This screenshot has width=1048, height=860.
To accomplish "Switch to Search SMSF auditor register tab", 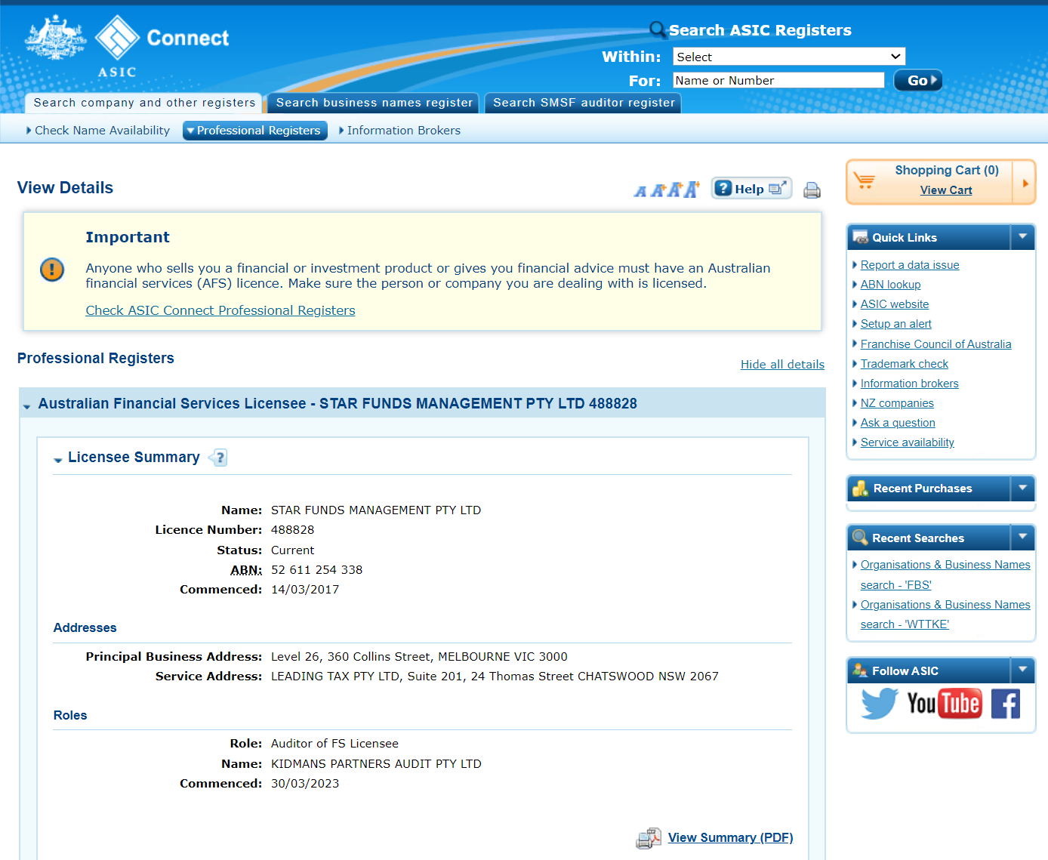I will point(584,103).
